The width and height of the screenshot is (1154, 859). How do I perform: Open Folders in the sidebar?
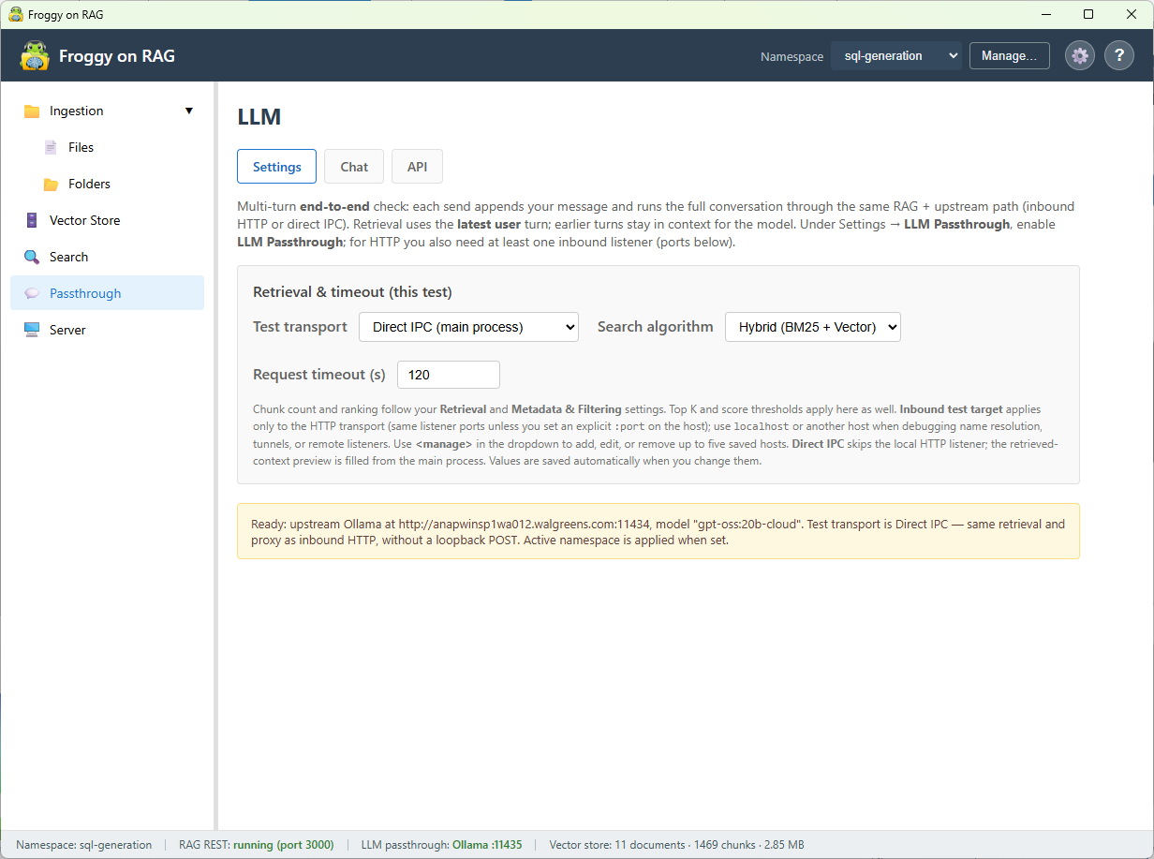pos(107,184)
